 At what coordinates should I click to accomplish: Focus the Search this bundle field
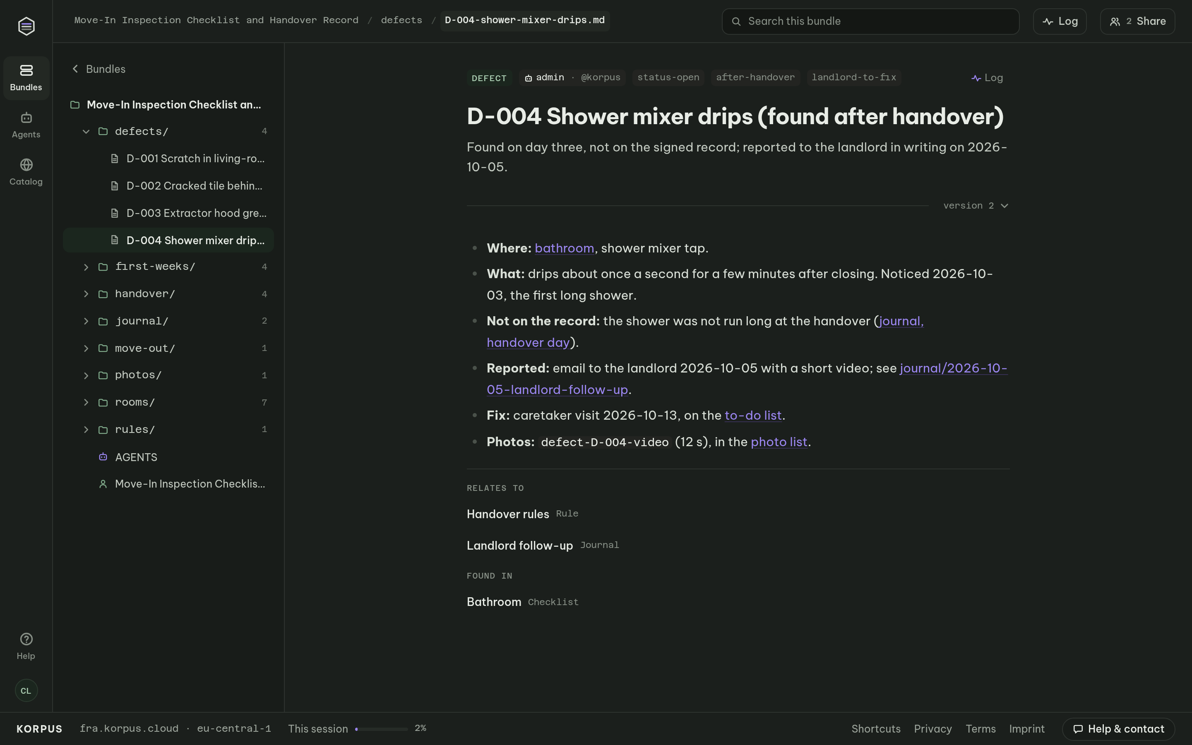[x=870, y=21]
